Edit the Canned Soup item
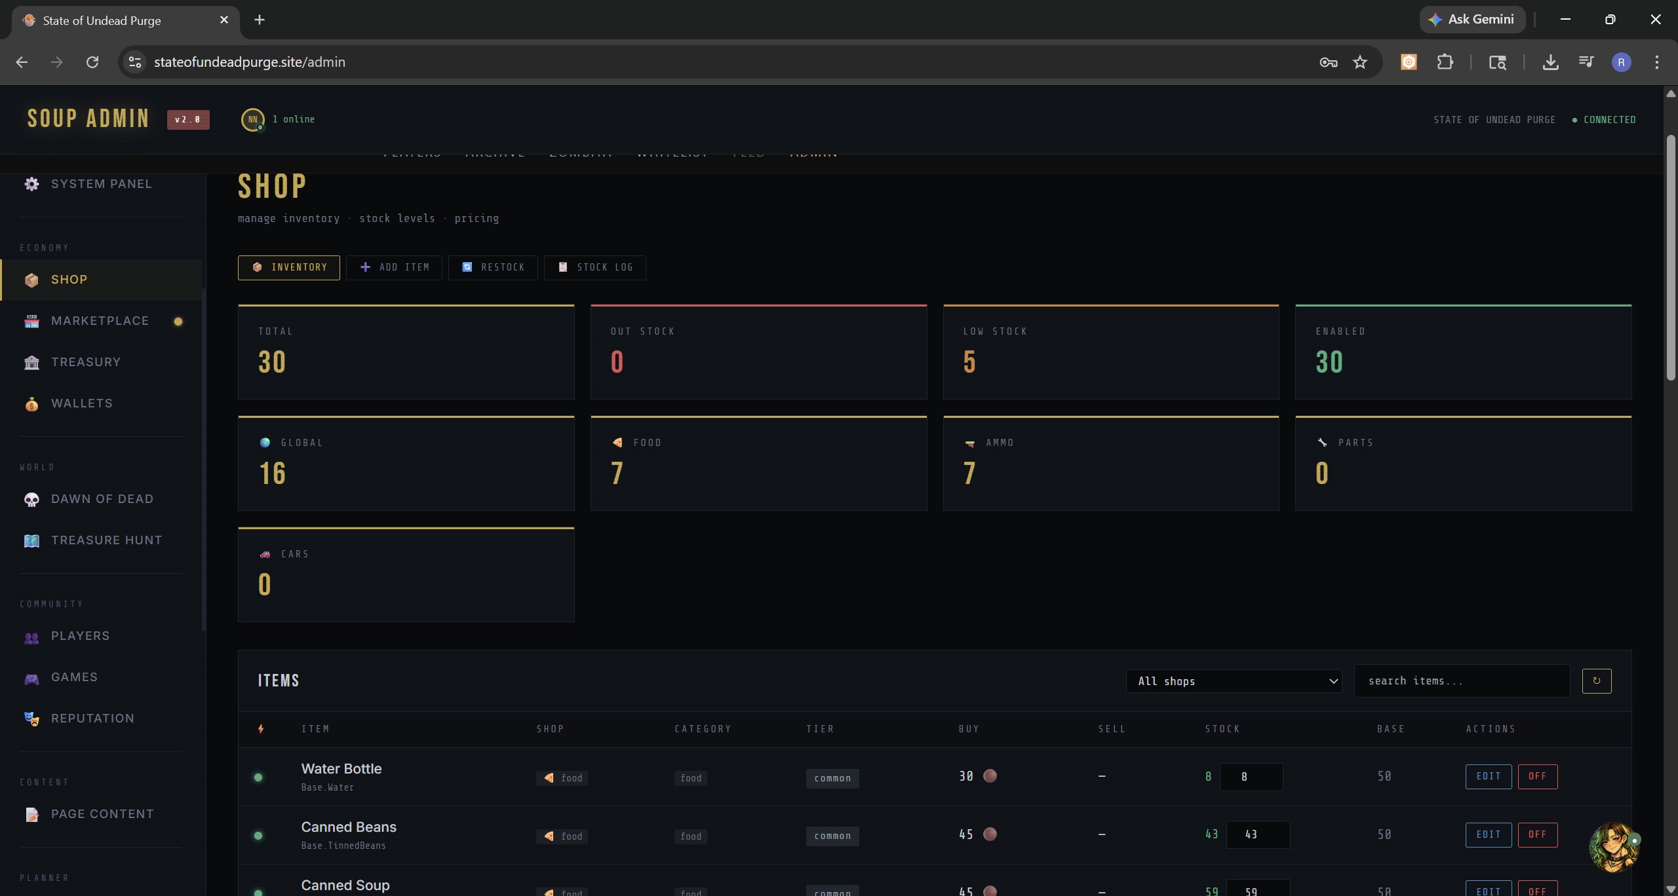The height and width of the screenshot is (896, 1678). click(x=1489, y=889)
